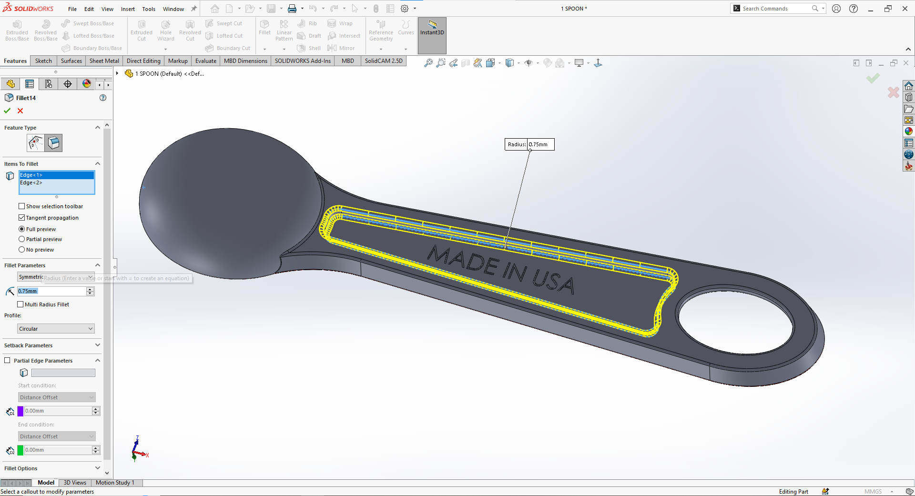Open the DimXpertManager crosshair tab
The width and height of the screenshot is (915, 496).
coord(68,84)
